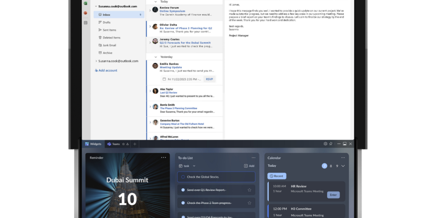Open widget settings gear icon
Screen dimensions: 436x218
click(x=325, y=144)
